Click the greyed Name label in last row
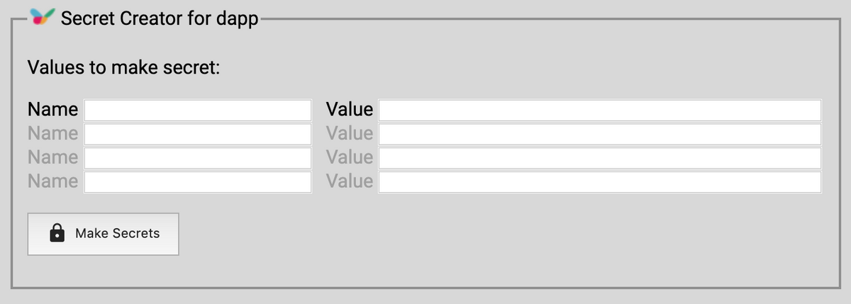 [x=52, y=181]
